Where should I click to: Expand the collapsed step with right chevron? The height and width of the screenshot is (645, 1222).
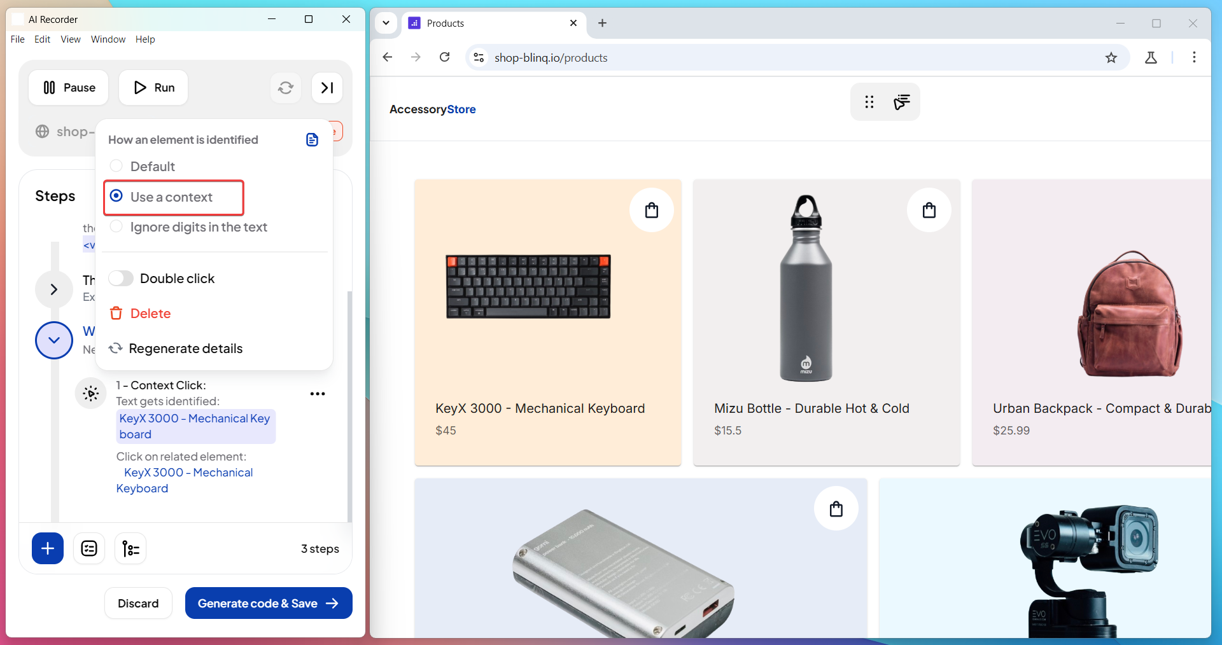[54, 289]
